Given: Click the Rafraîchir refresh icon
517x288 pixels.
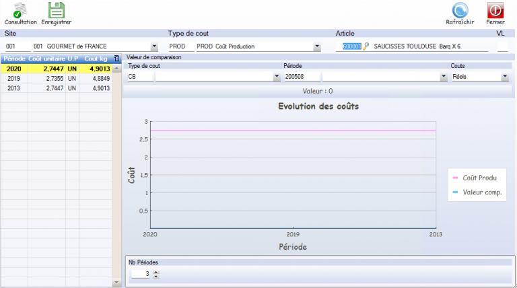Looking at the screenshot, I should (x=460, y=10).
